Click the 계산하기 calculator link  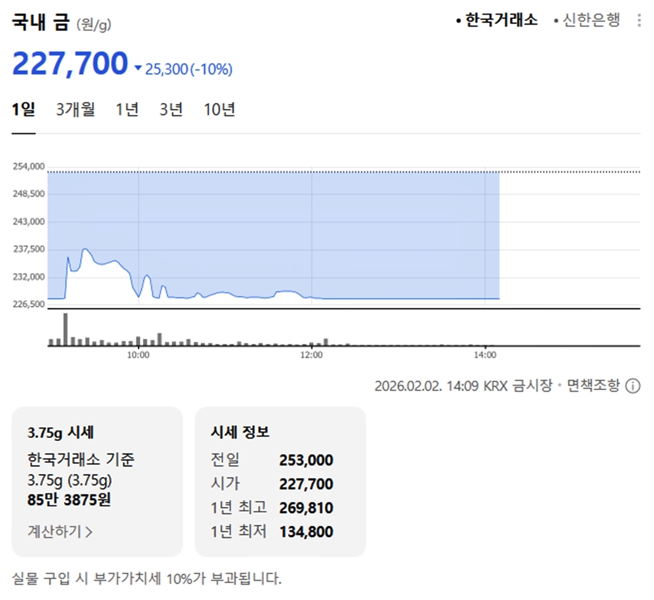[55, 531]
